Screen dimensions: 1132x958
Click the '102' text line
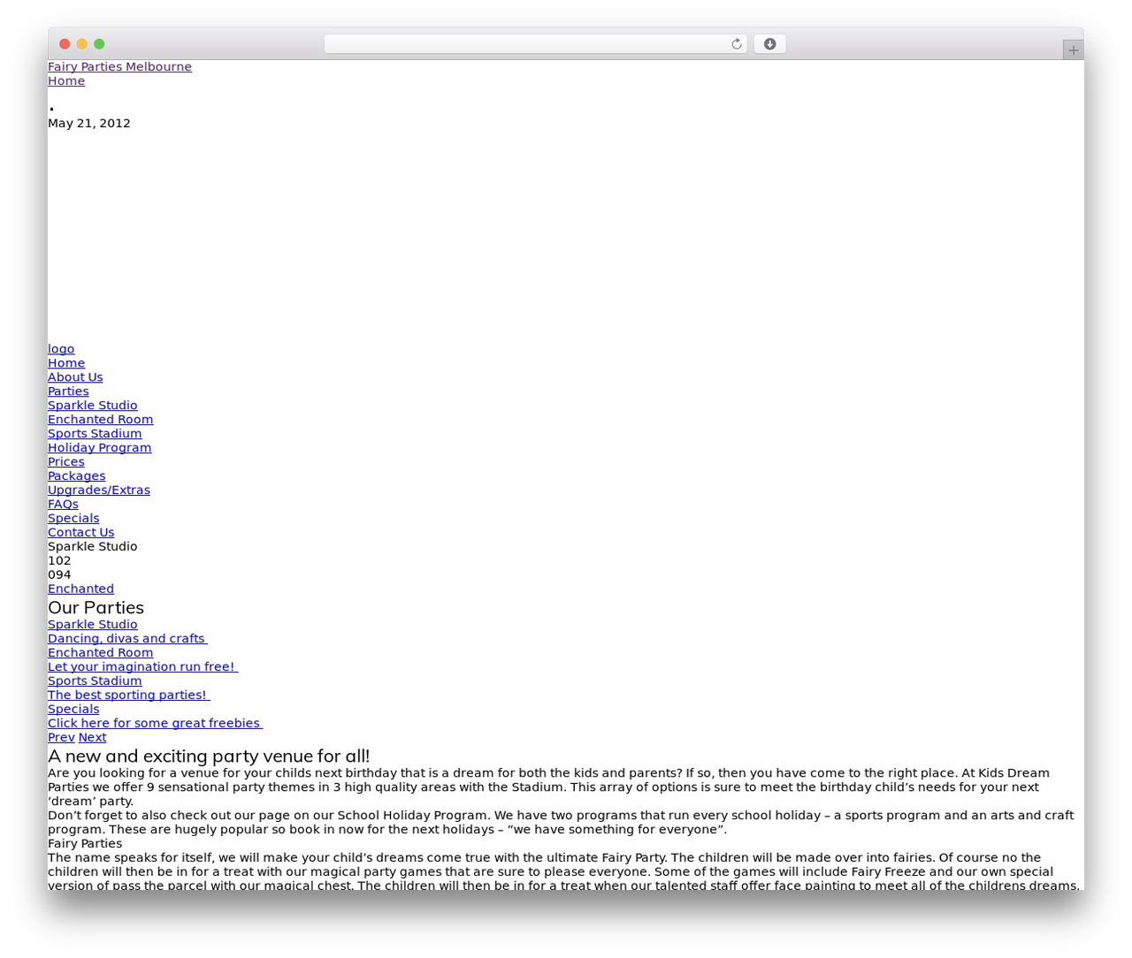point(59,561)
